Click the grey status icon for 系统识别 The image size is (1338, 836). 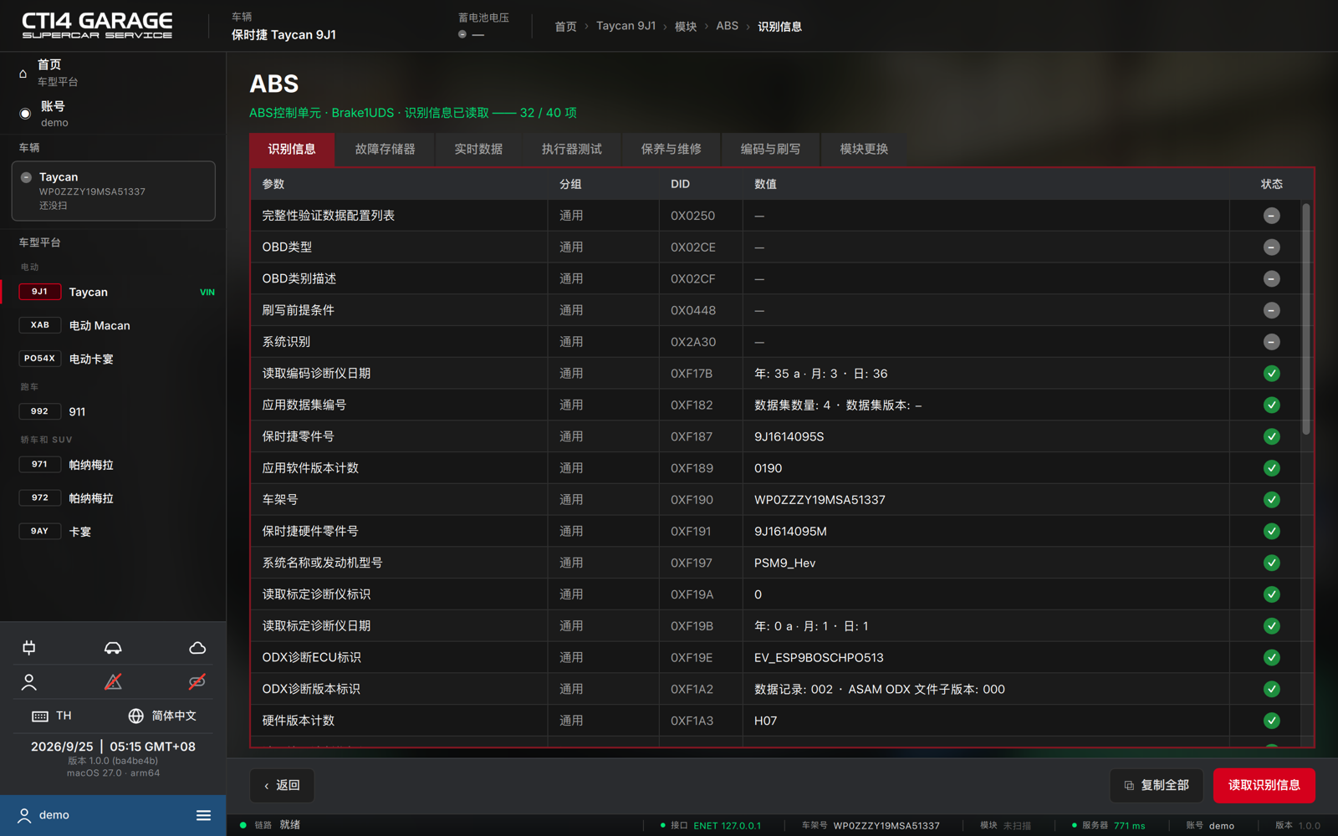tap(1271, 342)
